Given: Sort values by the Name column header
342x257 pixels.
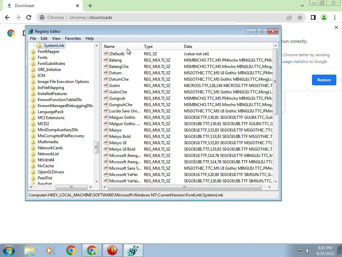Looking at the screenshot, I should (121, 46).
